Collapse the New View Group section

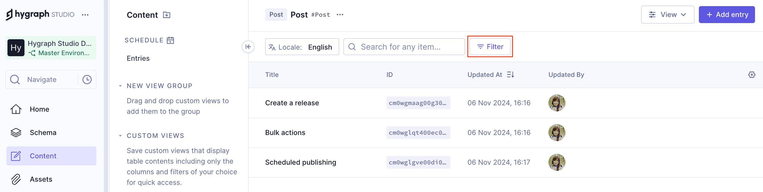pyautogui.click(x=120, y=86)
